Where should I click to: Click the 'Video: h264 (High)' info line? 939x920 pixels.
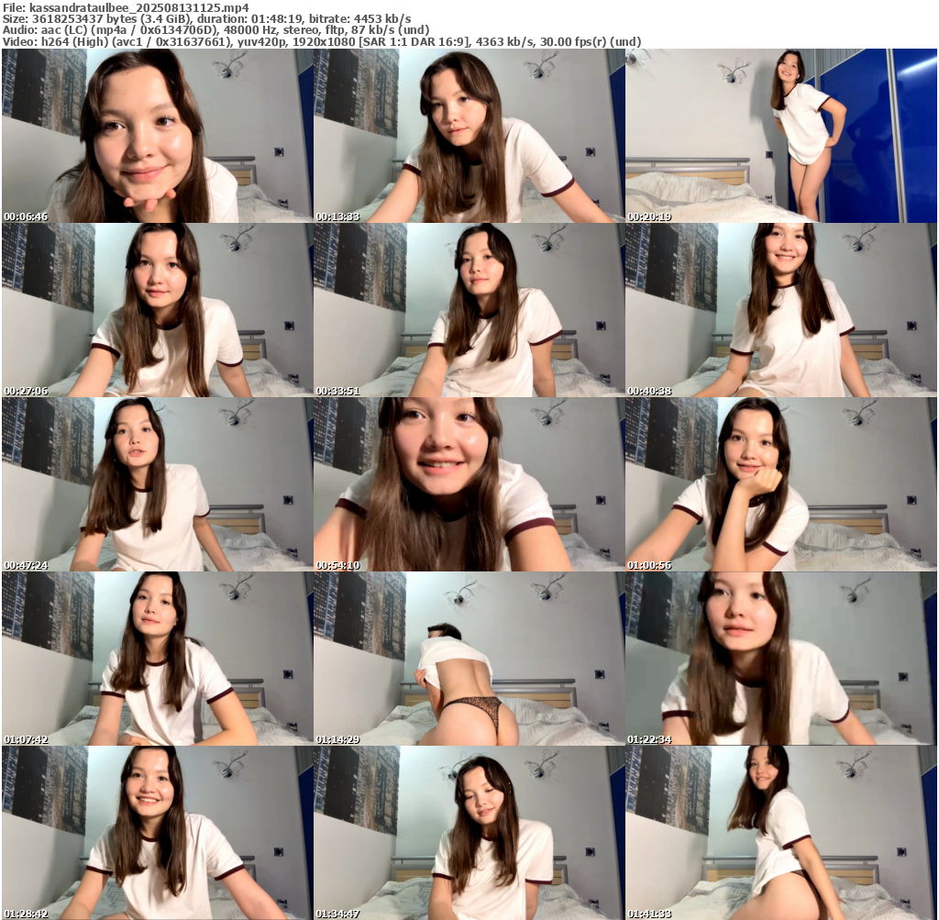pos(322,42)
